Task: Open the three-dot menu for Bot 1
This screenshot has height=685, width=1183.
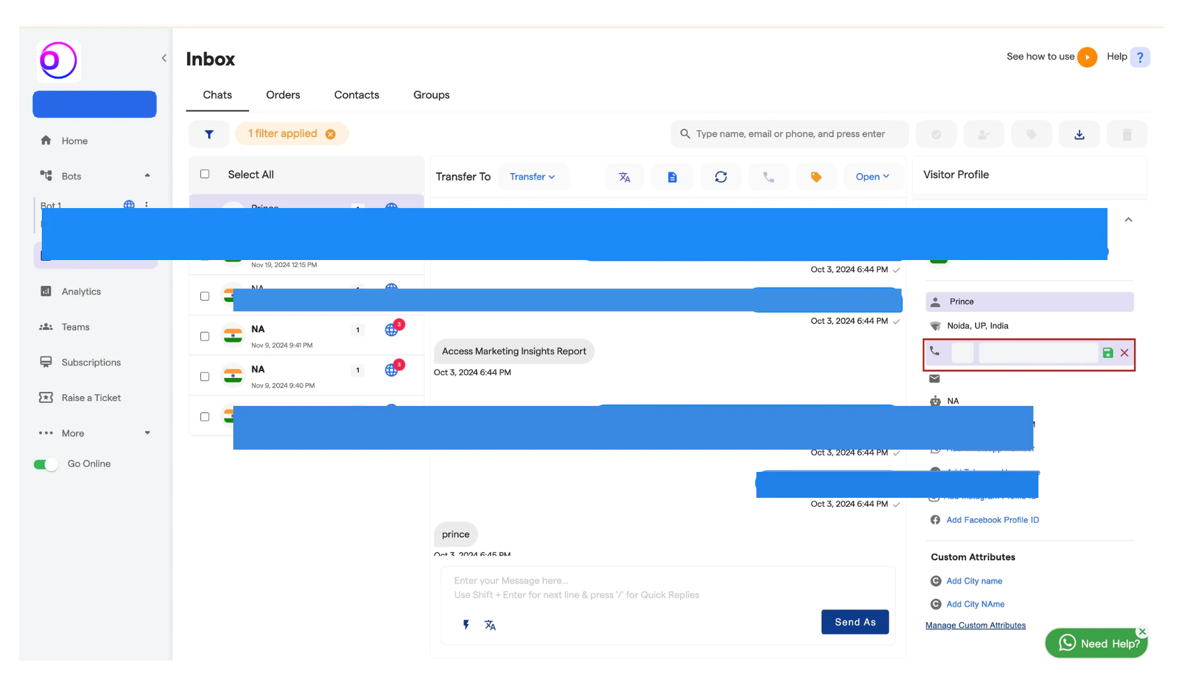Action: tap(146, 205)
